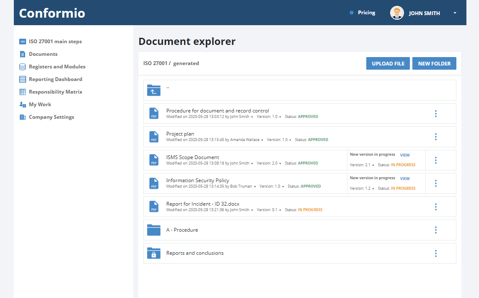Open the Information Security Policy title

tap(198, 180)
